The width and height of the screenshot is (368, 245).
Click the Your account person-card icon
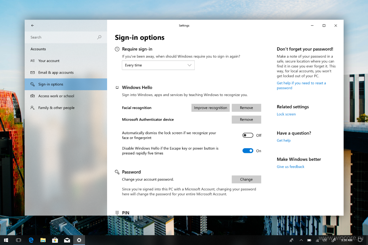point(33,61)
